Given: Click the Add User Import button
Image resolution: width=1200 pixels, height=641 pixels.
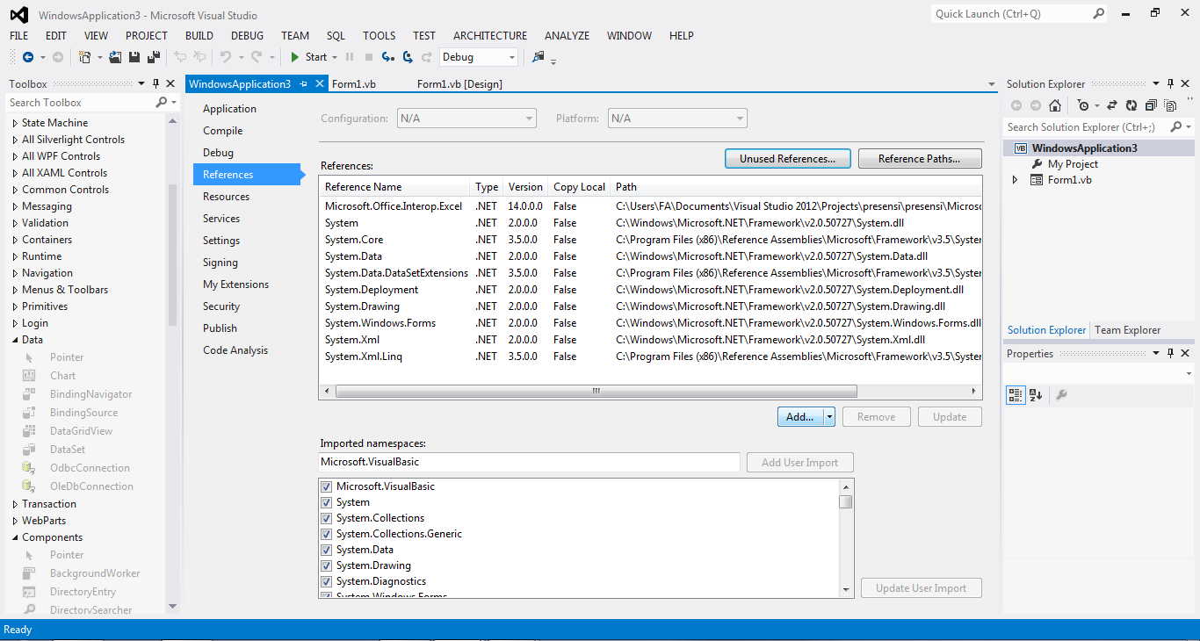Looking at the screenshot, I should (799, 462).
